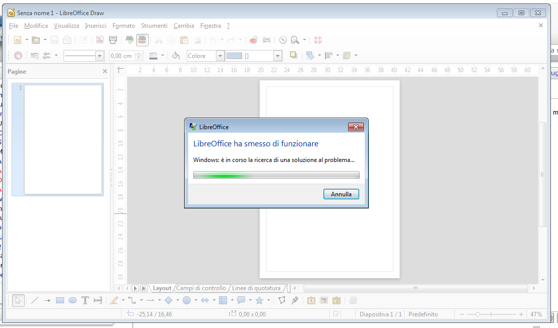Screen dimensions: 558x328
Task: Expand the Zoom dropdown arrow
Action: coord(304,40)
